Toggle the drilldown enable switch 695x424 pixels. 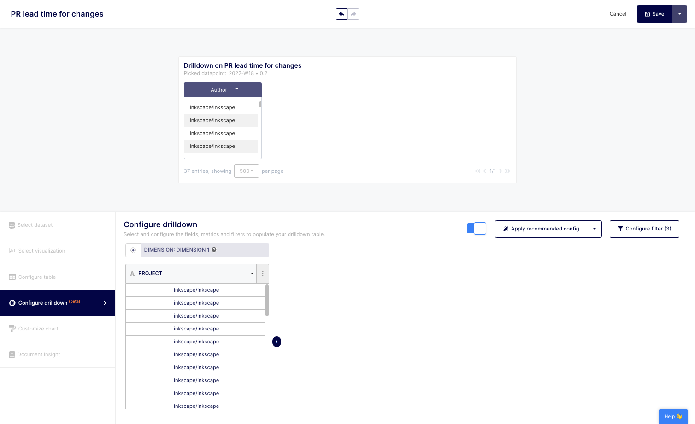point(476,229)
